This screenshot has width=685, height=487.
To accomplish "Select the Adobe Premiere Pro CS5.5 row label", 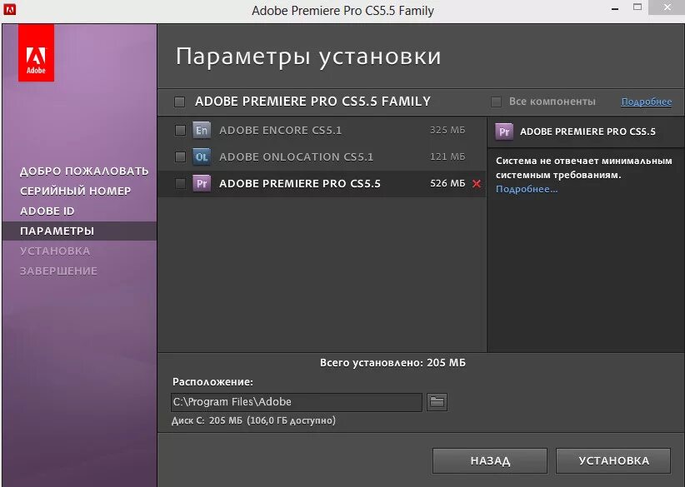I will tap(300, 184).
